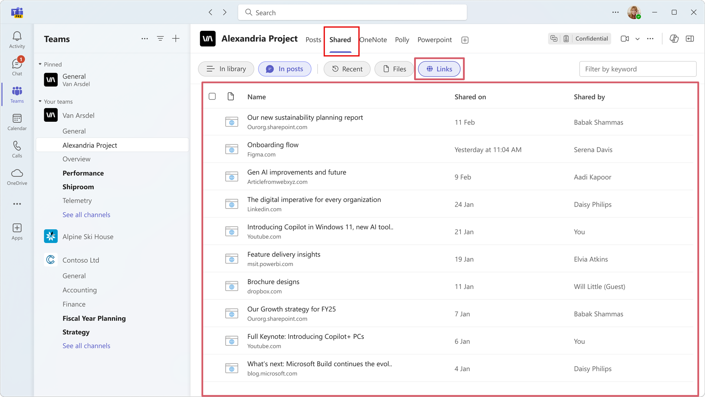Expand the meeting options dropdown arrow
Viewport: 705px width, 397px height.
[x=637, y=39]
